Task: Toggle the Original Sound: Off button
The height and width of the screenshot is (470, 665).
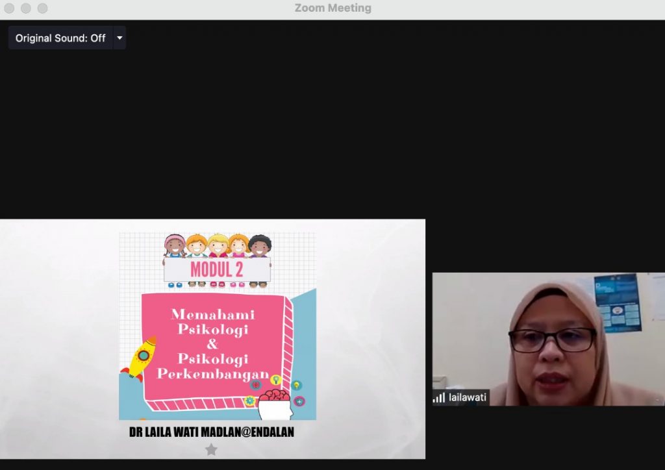Action: coord(60,38)
